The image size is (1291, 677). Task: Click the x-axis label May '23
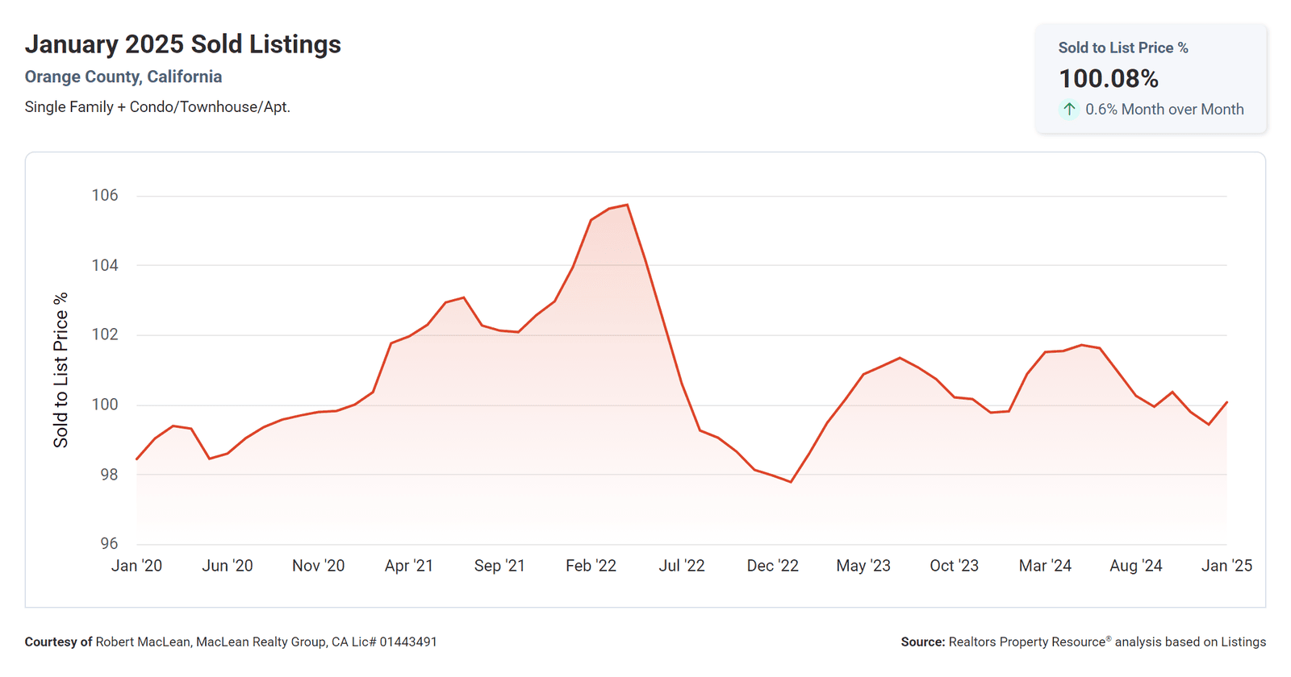[863, 566]
